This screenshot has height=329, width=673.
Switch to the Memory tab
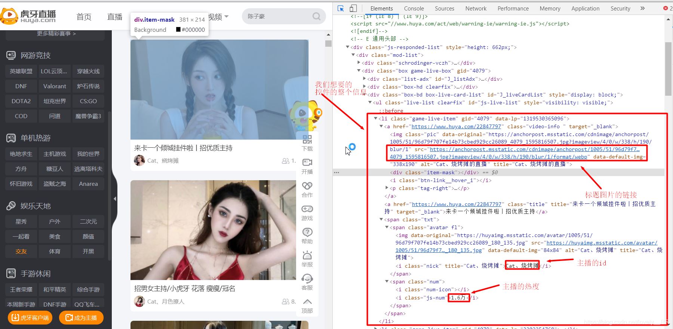(550, 8)
